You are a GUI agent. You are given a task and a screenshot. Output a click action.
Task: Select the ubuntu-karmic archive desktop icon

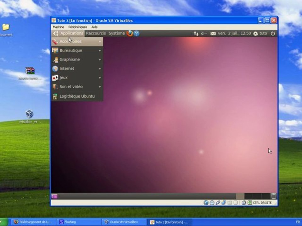[x=30, y=73]
